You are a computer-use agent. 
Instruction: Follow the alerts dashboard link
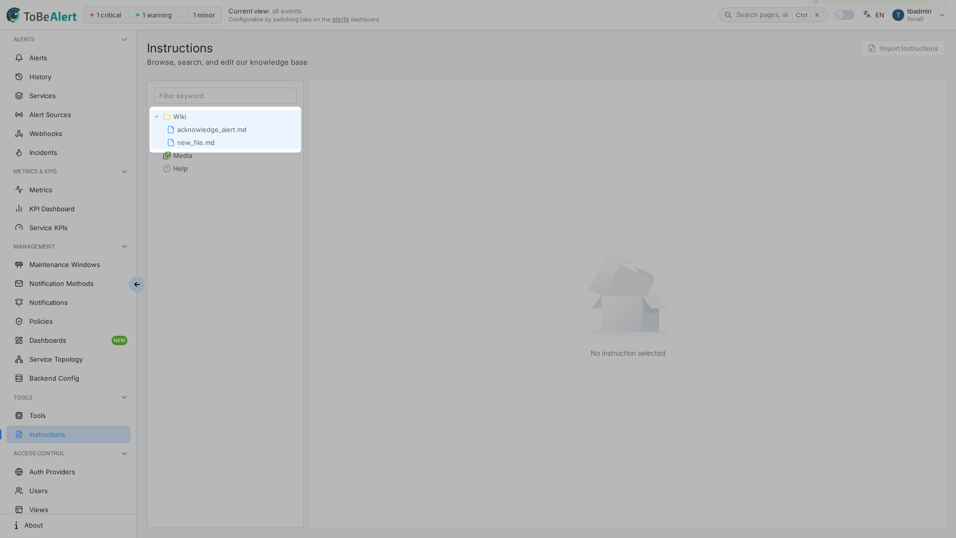click(340, 19)
